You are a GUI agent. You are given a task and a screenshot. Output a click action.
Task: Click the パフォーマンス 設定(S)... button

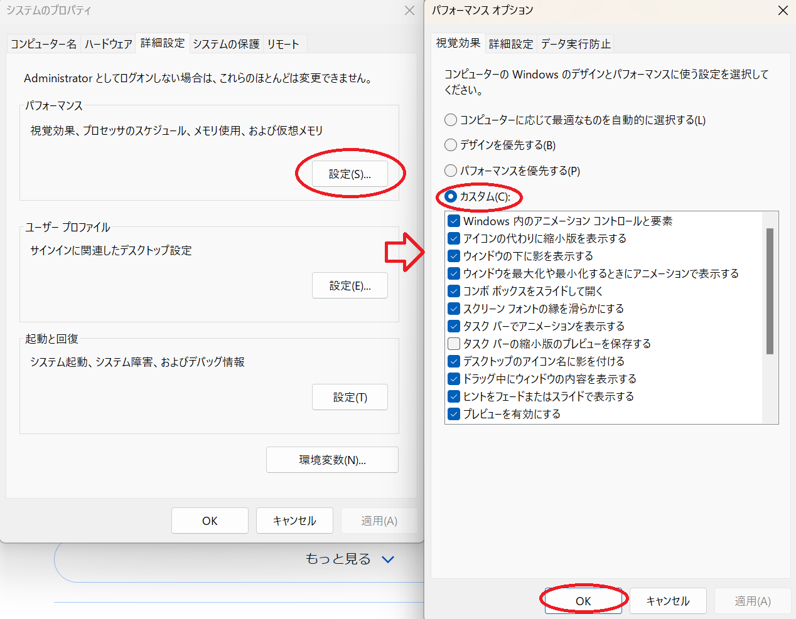pyautogui.click(x=350, y=174)
